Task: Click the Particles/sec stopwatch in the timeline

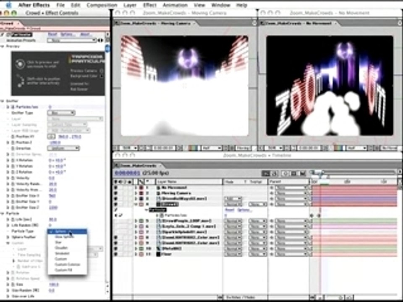Action: [162, 216]
